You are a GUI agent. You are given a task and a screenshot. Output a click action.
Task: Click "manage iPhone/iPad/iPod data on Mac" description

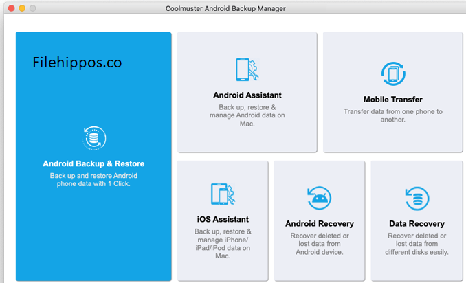click(223, 244)
